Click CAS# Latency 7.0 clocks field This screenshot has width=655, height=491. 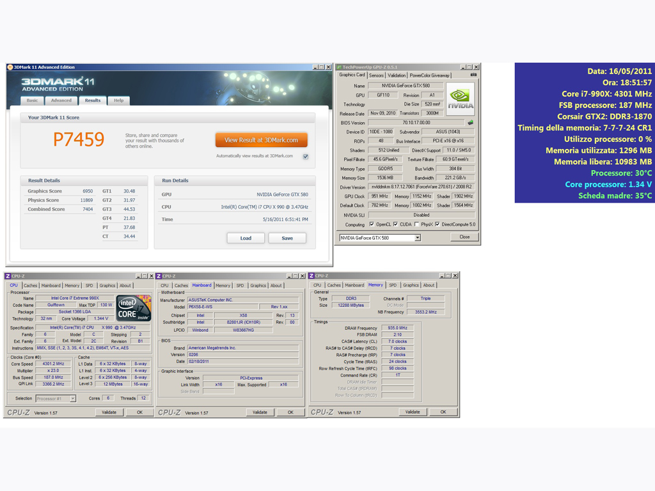[398, 341]
